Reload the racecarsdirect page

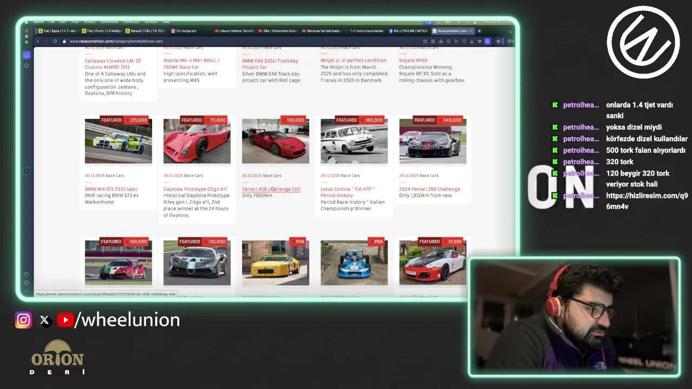point(55,41)
